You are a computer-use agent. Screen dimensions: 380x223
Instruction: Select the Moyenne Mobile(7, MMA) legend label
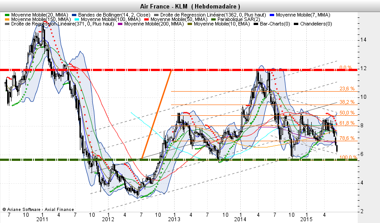pos(303,15)
